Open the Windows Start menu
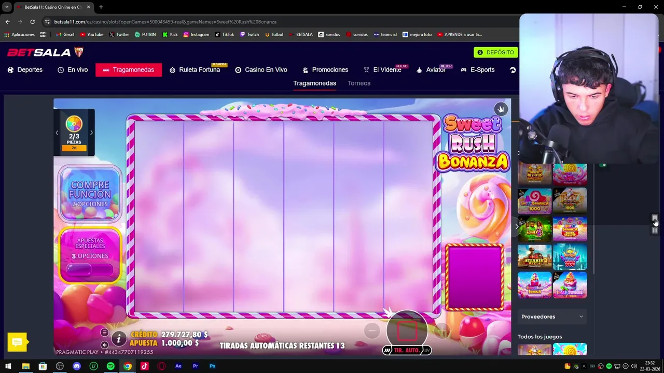Image resolution: width=664 pixels, height=373 pixels. click(x=8, y=366)
